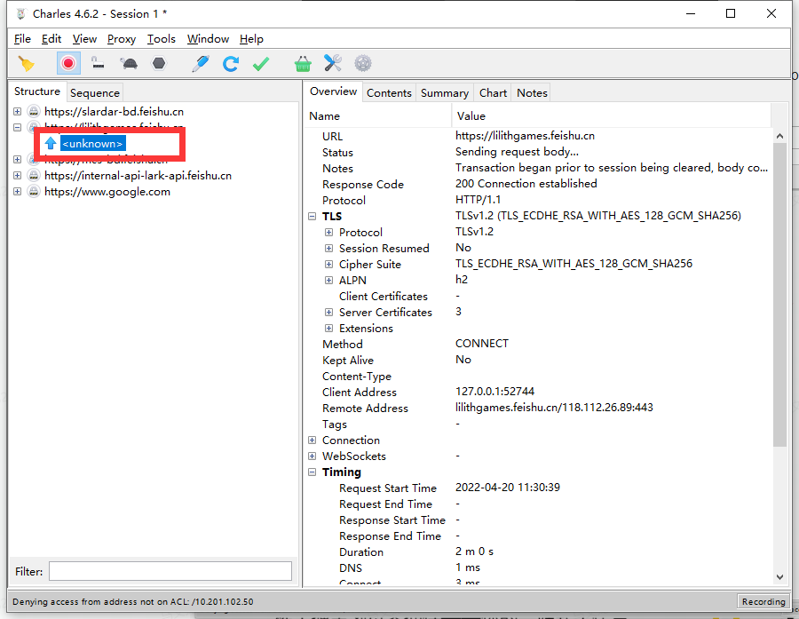The image size is (799, 619).
Task: Expand the internal-api-lark-api.feishu.cn node
Action: pyautogui.click(x=18, y=176)
